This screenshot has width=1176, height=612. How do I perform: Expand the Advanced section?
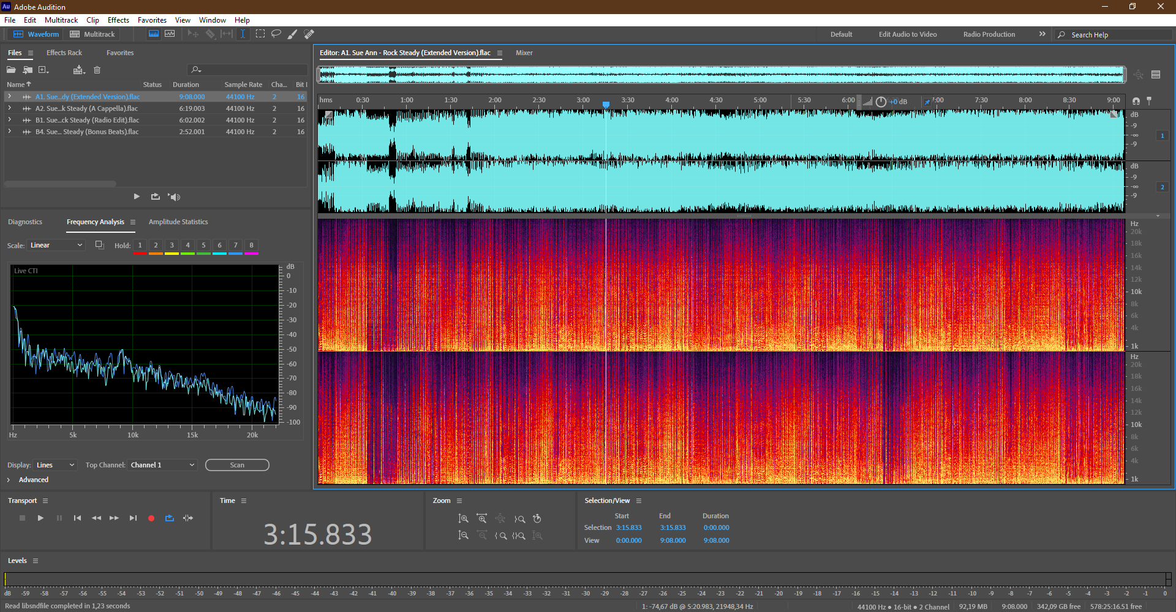(x=9, y=480)
